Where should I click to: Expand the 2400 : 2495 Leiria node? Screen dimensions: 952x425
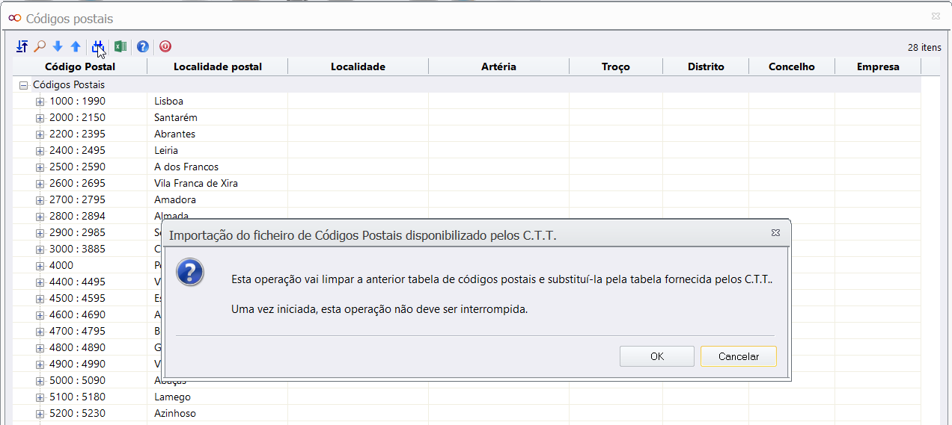[x=40, y=151]
